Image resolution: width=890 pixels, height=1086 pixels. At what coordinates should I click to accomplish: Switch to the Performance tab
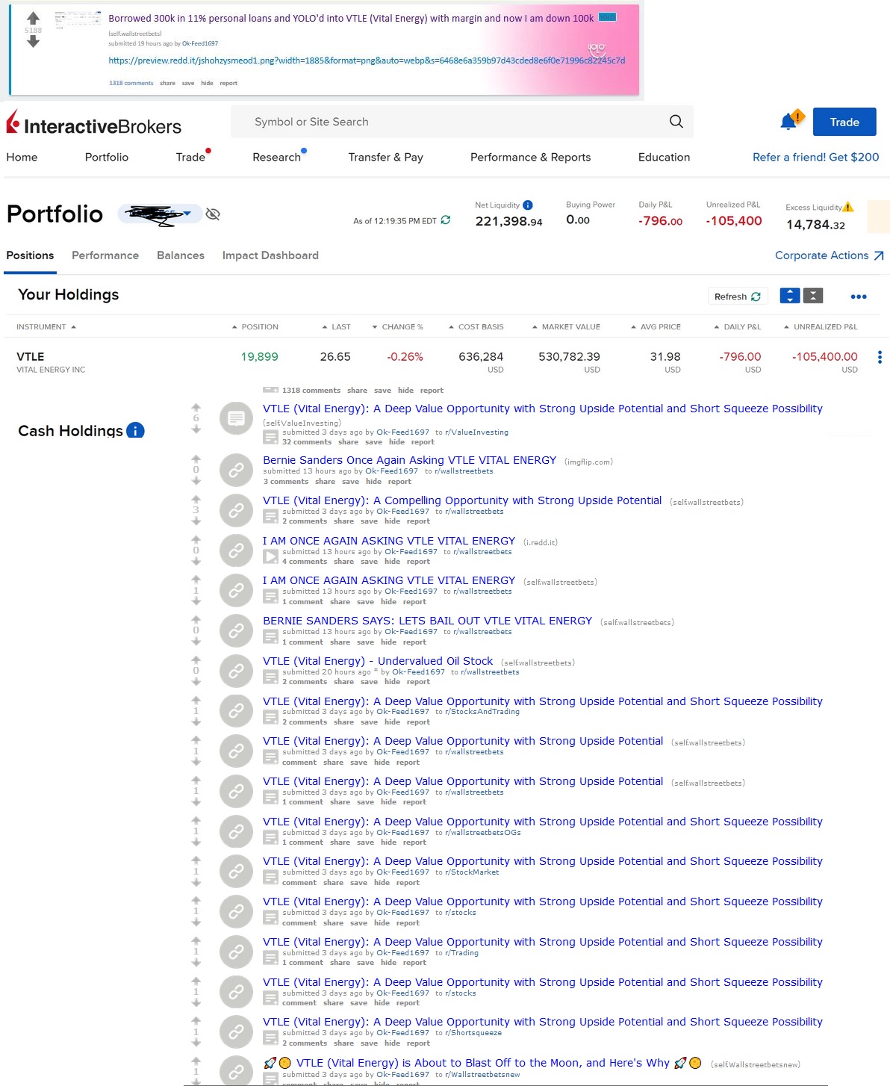[x=105, y=255]
